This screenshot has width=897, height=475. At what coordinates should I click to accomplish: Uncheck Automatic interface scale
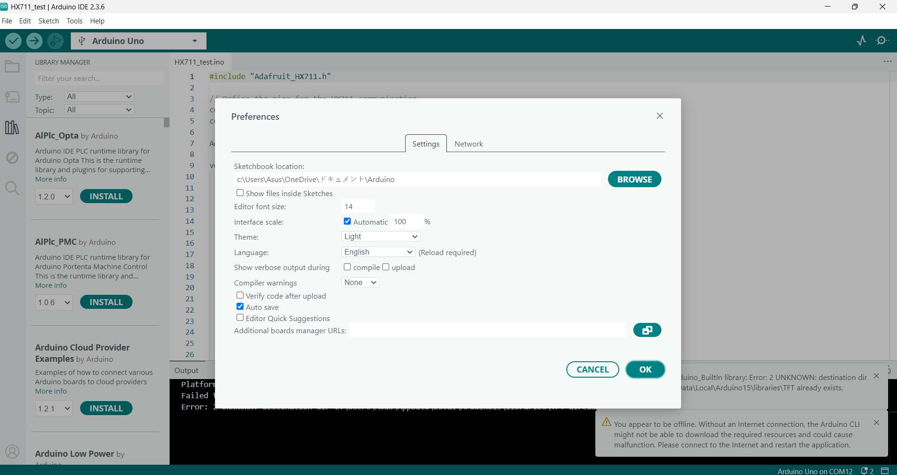[x=347, y=221]
